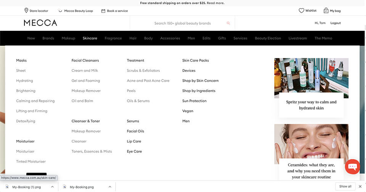366x192 pixels.
Task: Click Facial Cleansers heading
Action: click(x=85, y=60)
